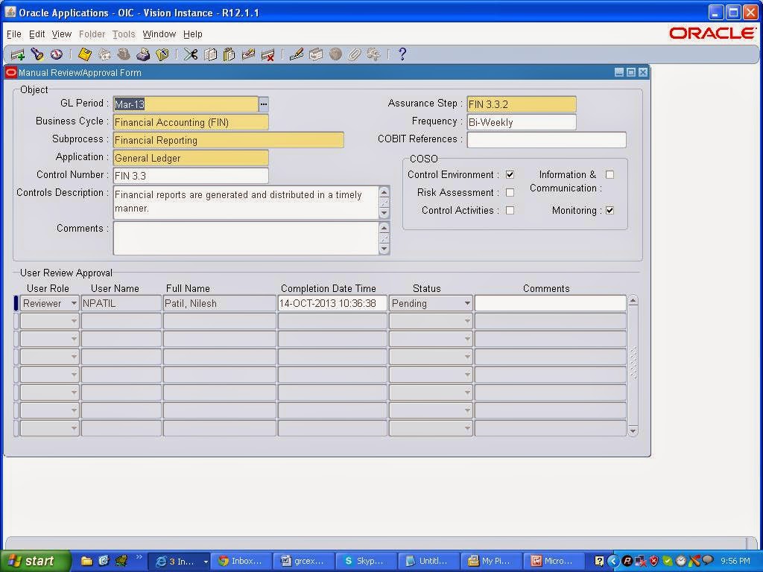Image resolution: width=763 pixels, height=572 pixels.
Task: Click the Subprocess Financial Reporting field
Action: (x=228, y=140)
